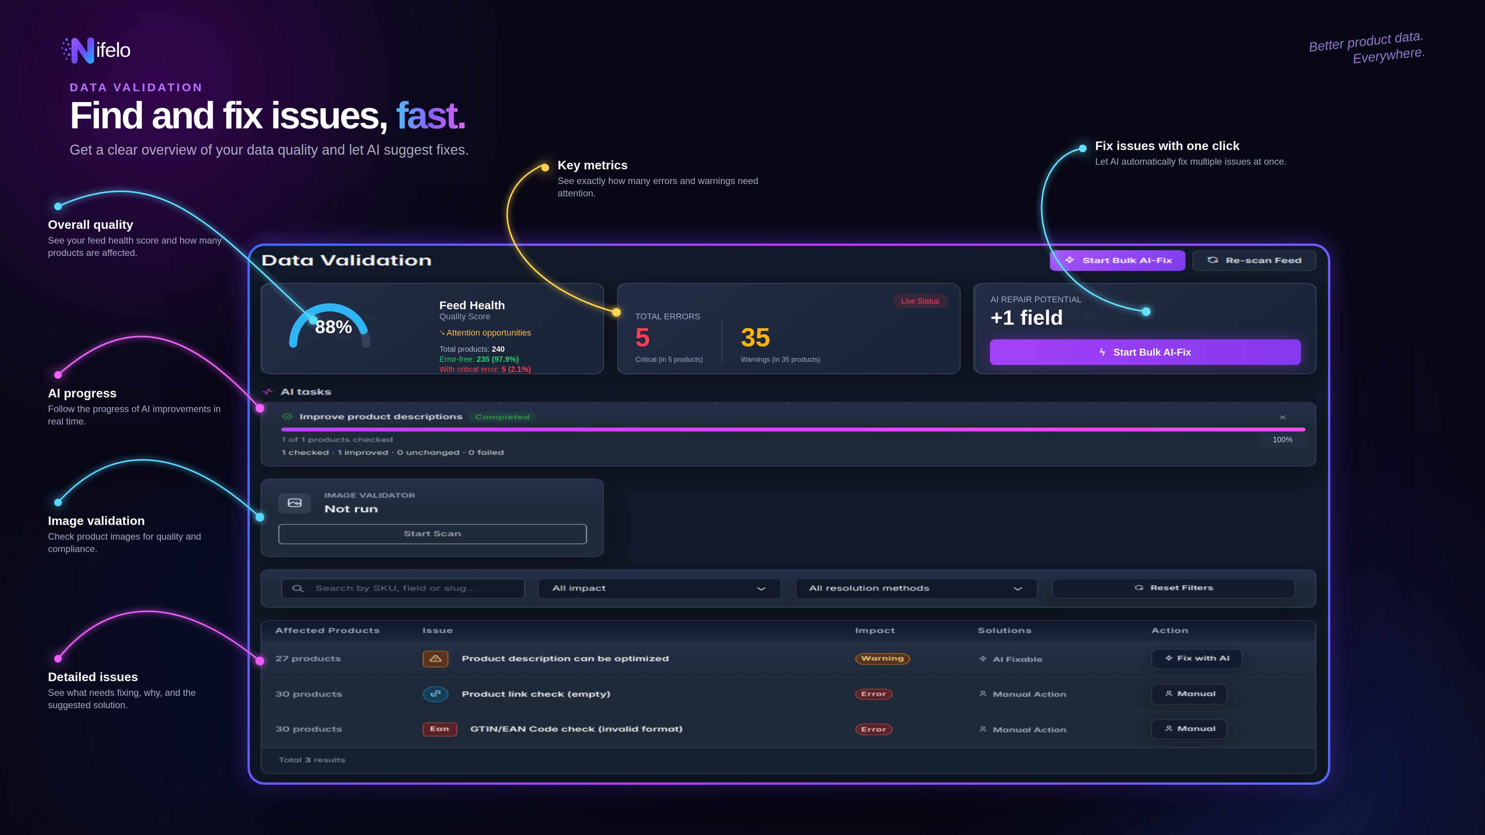Screen dimensions: 1485x835
Task: Open the All resolution methods dropdown
Action: [916, 588]
